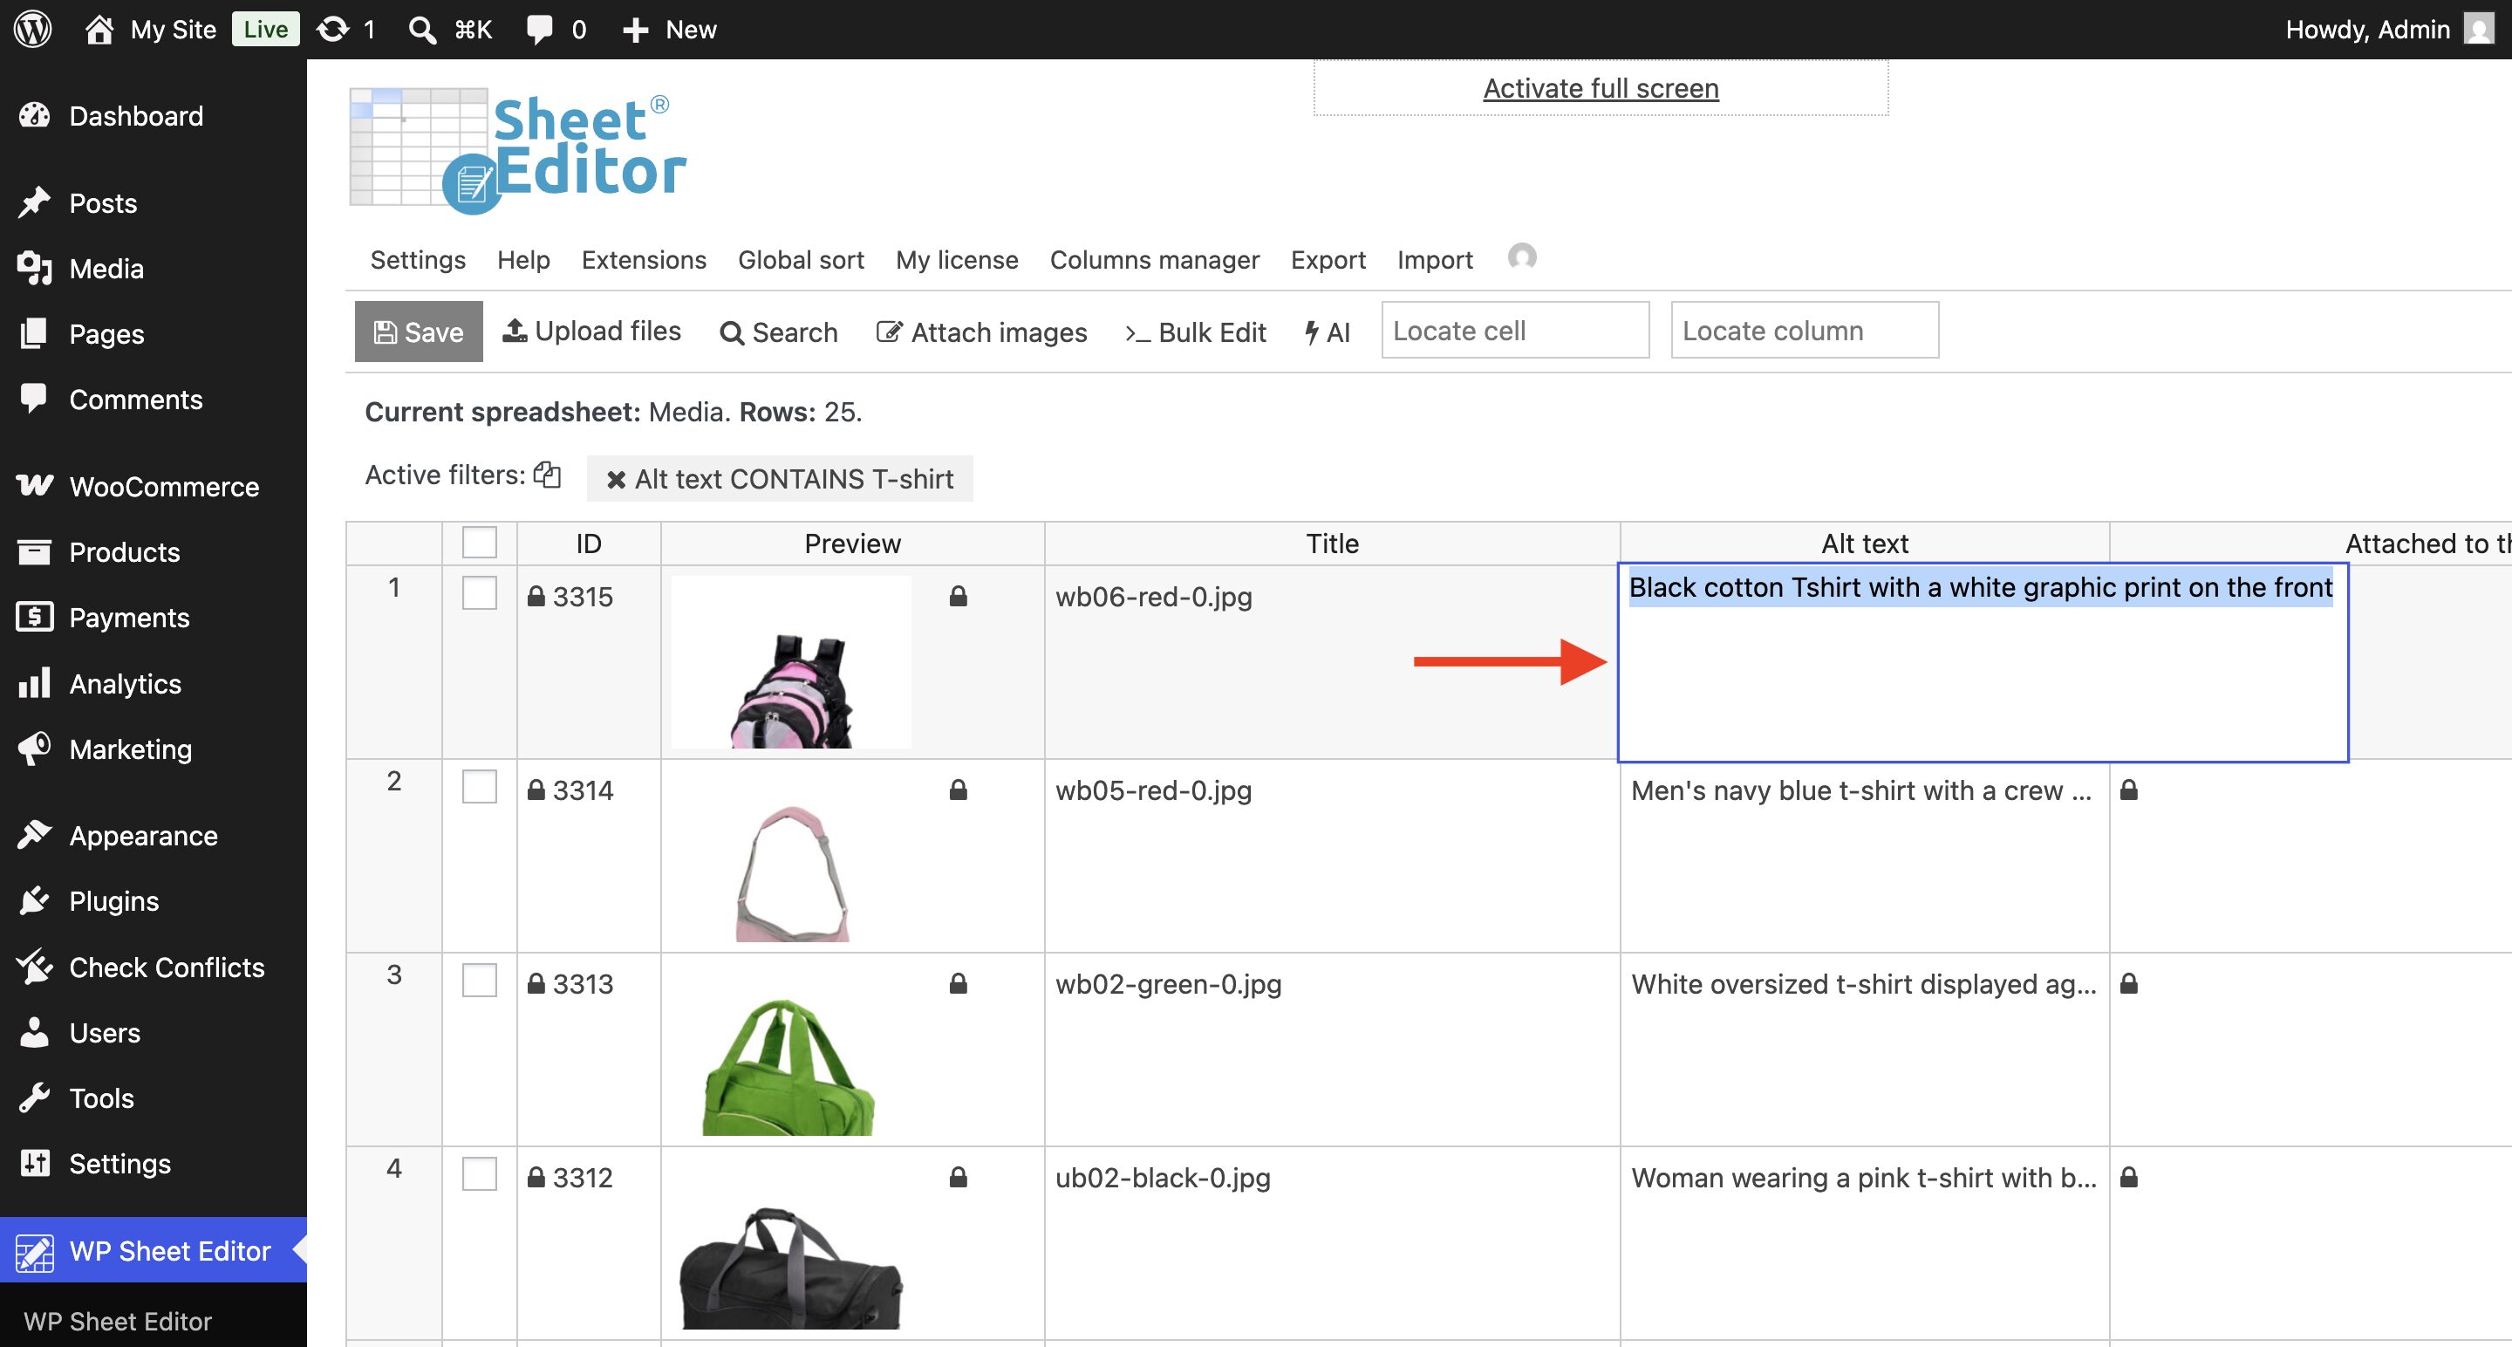Click the Analytics bar chart icon
This screenshot has width=2512, height=1347.
pyautogui.click(x=34, y=683)
